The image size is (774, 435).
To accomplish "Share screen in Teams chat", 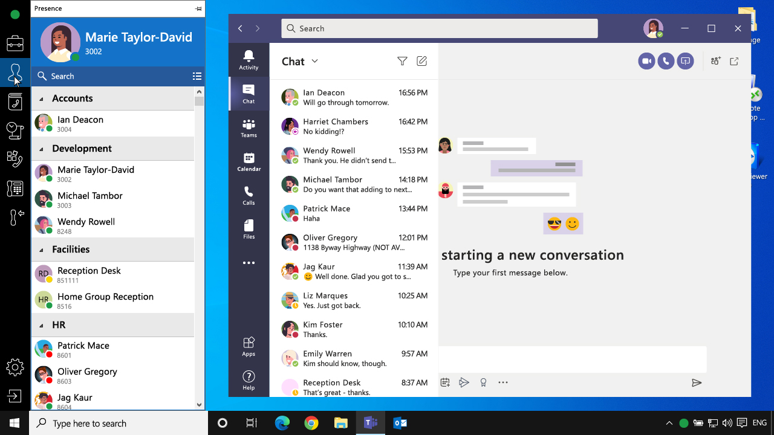I will (685, 61).
